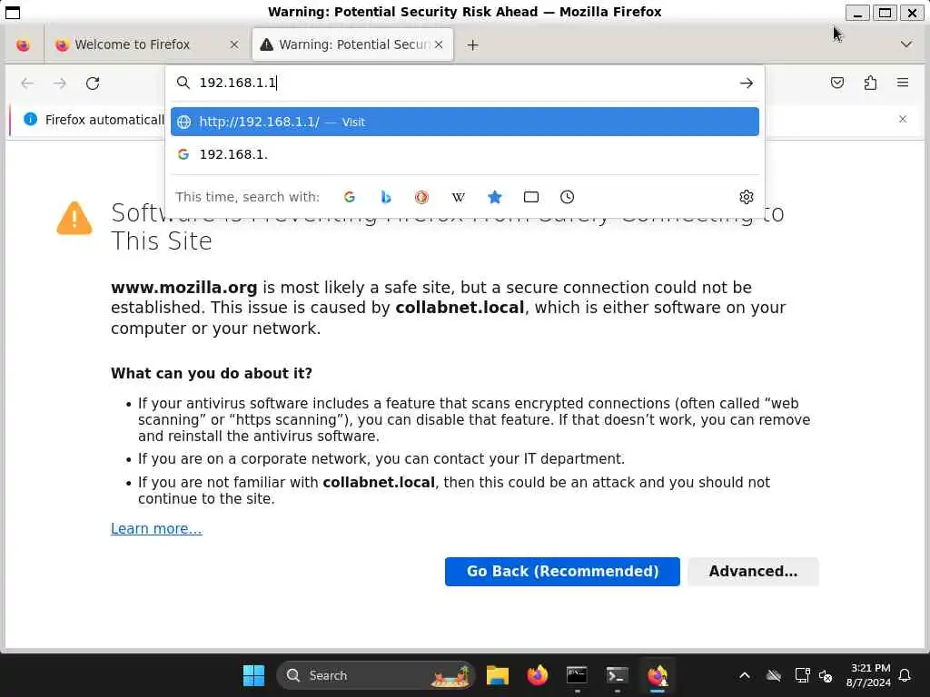Go forward one page
930x697 pixels.
(x=60, y=83)
